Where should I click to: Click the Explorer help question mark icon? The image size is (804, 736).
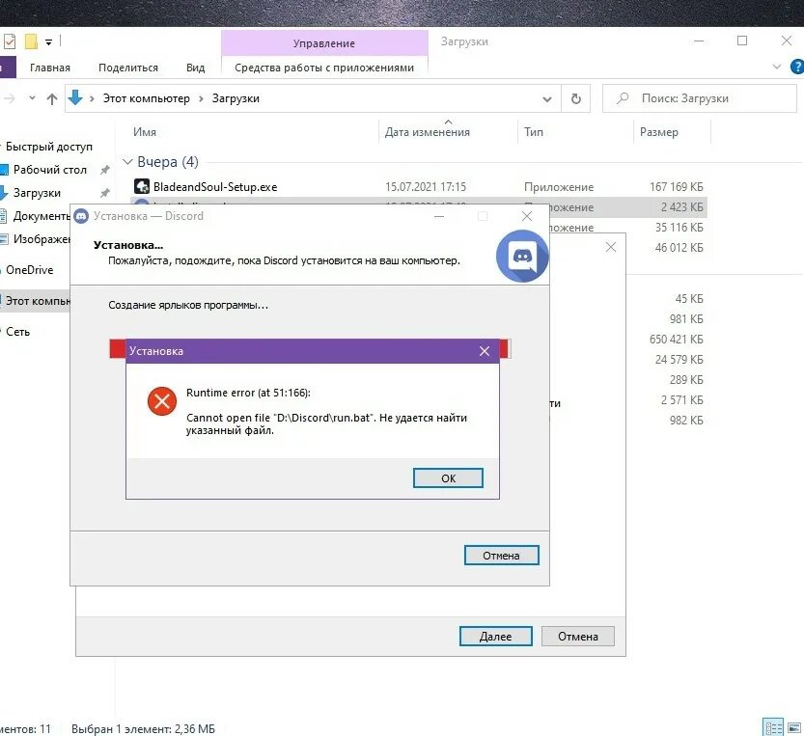(x=797, y=67)
